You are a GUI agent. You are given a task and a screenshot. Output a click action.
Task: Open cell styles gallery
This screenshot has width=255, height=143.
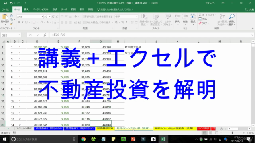[167, 20]
